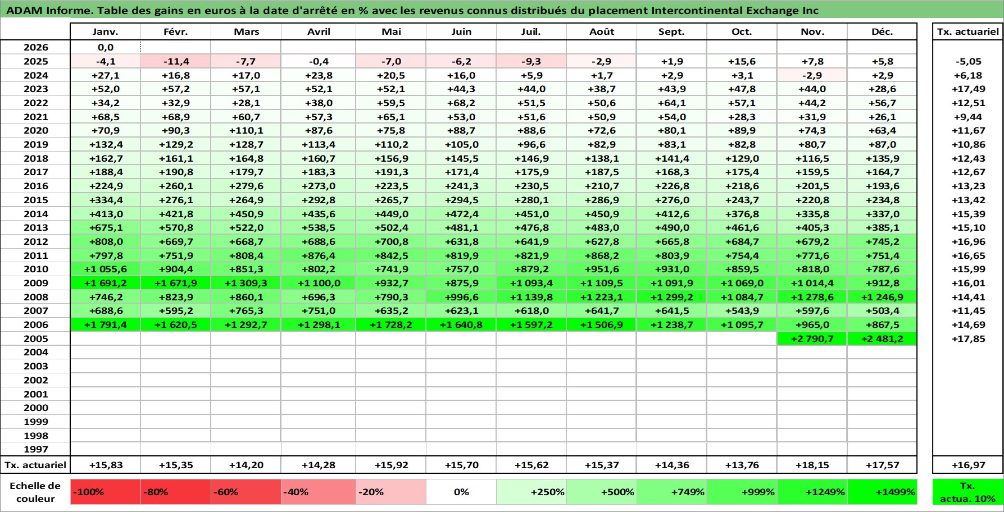Click the +1 791,4 cell in 2006 row
The image size is (1004, 512).
click(106, 324)
